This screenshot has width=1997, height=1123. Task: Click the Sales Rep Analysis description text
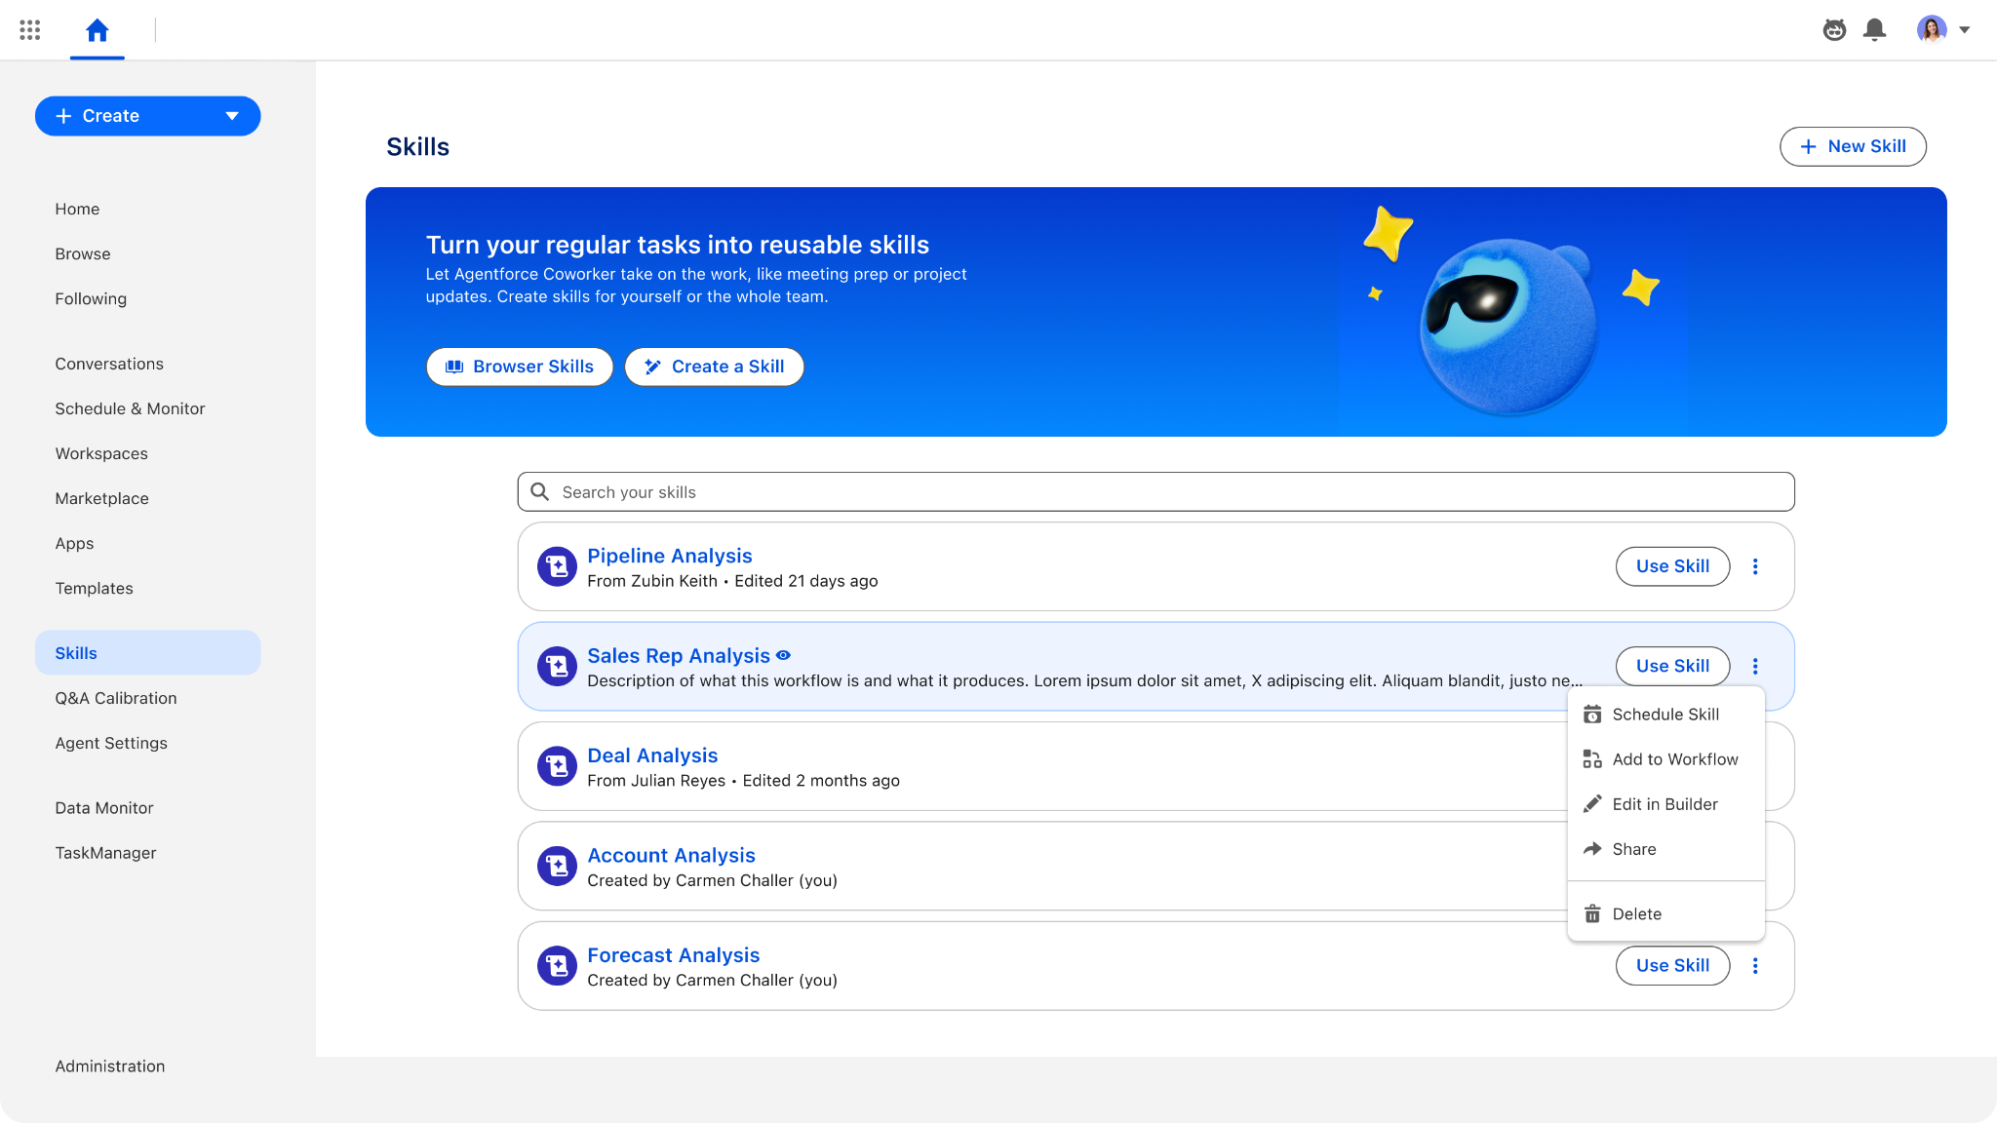coord(1085,680)
